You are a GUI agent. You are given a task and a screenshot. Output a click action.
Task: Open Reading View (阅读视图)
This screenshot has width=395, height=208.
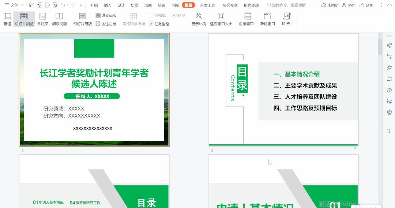60,19
